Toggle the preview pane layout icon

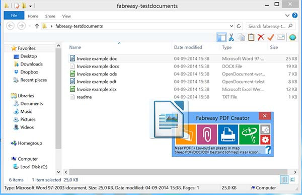coord(221,37)
